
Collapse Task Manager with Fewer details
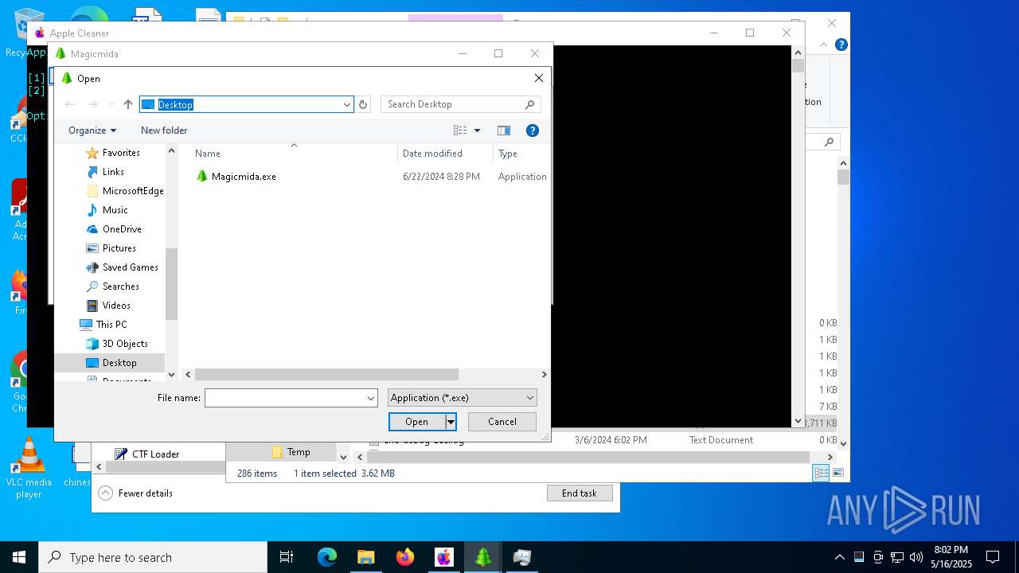click(x=136, y=493)
